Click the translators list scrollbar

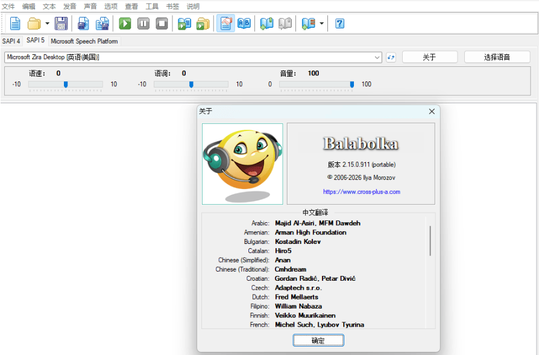point(430,240)
